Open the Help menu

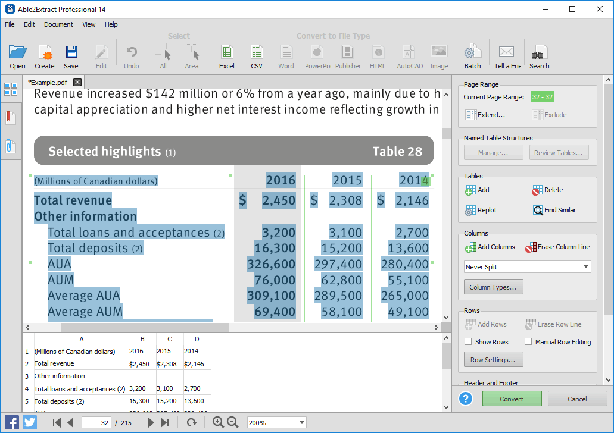pos(111,24)
